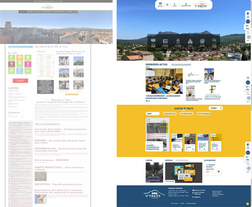This screenshot has height=207, width=252.
Task: Click the newsletter email input field
Action: click(212, 171)
